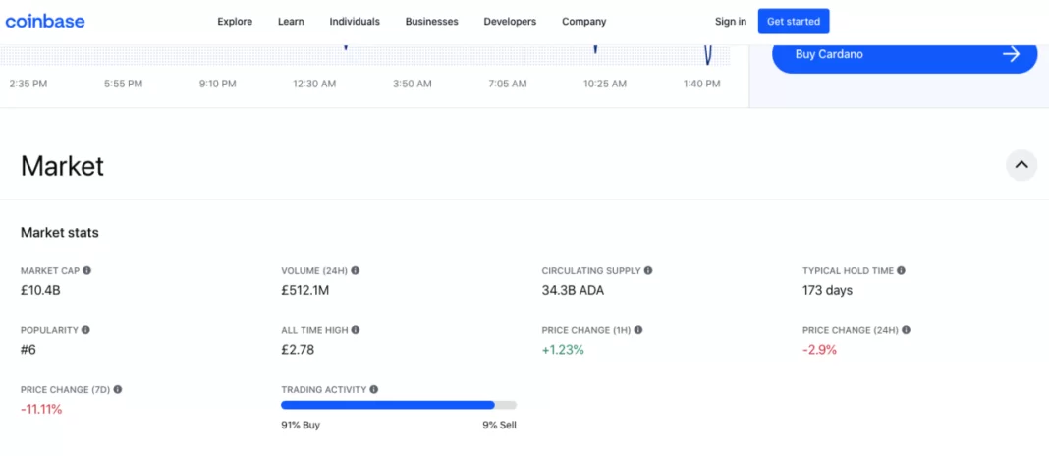Viewport: 1049px width, 456px height.
Task: Open Price Change (24H) info icon
Action: click(x=906, y=330)
